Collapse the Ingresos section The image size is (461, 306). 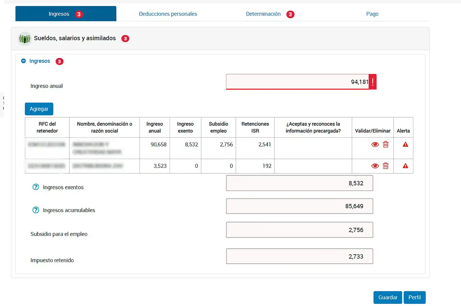tap(23, 61)
